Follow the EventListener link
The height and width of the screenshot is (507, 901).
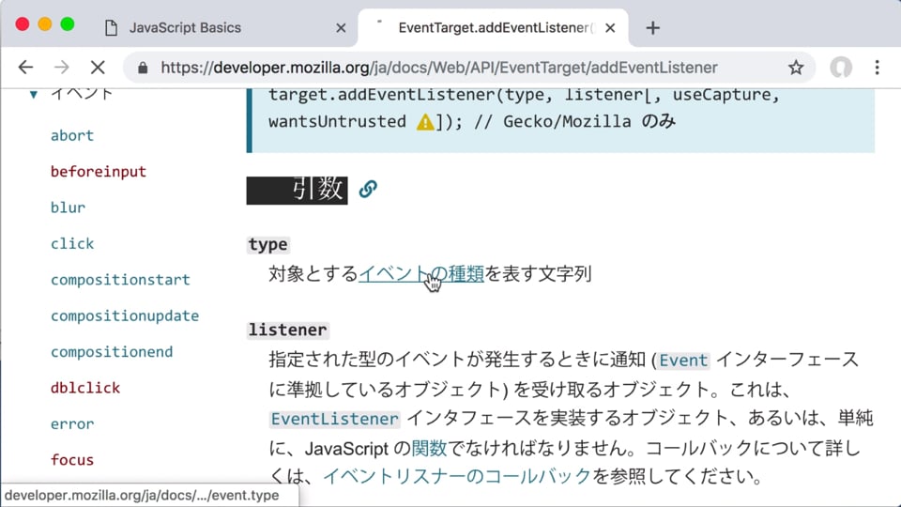click(x=335, y=419)
